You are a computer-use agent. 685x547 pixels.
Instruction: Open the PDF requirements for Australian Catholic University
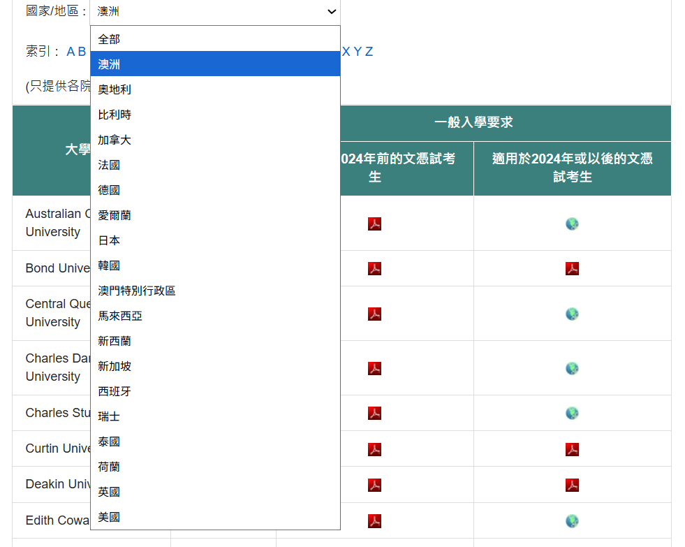click(374, 223)
